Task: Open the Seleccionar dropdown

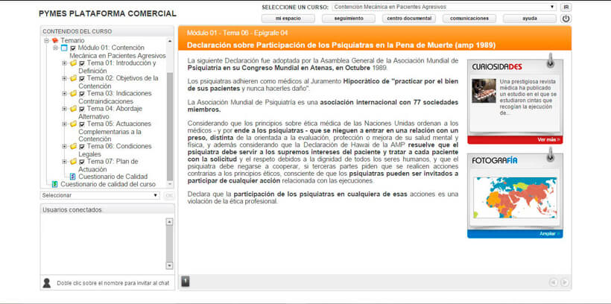Action: point(100,195)
